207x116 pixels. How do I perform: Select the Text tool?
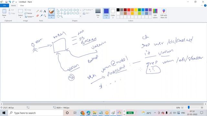45,11
